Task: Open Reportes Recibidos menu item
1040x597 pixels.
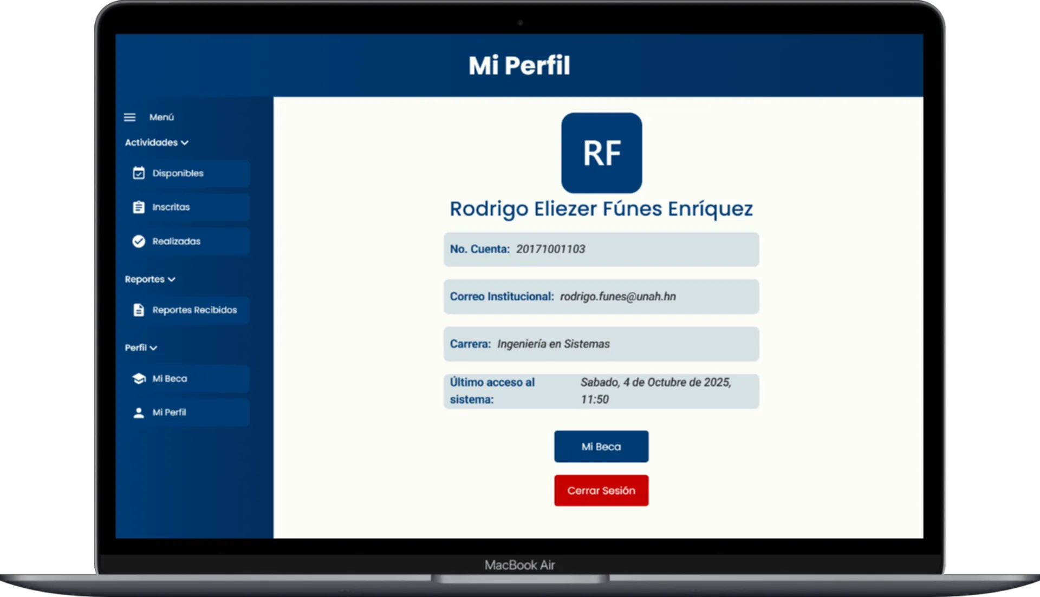Action: tap(194, 310)
